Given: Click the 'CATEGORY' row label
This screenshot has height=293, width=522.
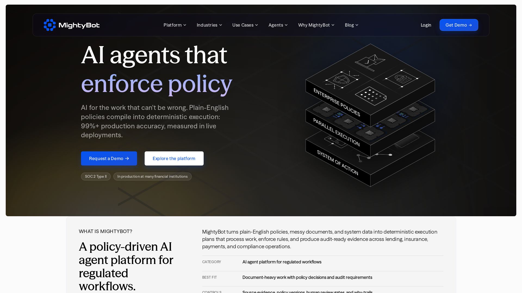Looking at the screenshot, I should click(x=212, y=262).
